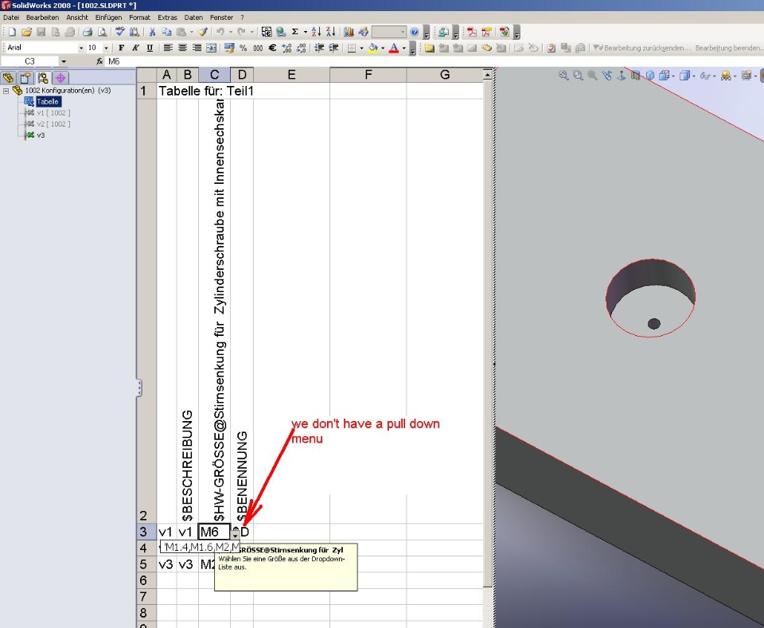Switch to the ConfigurationManager tab
The image size is (764, 628).
click(43, 78)
